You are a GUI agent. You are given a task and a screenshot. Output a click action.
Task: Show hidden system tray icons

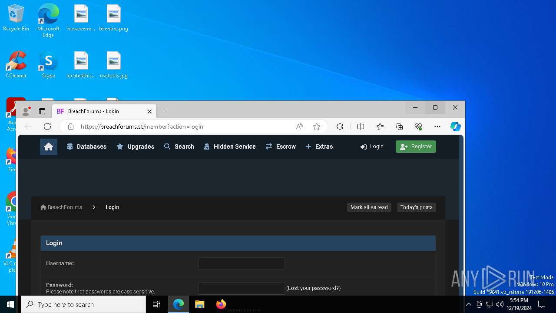tap(468, 304)
